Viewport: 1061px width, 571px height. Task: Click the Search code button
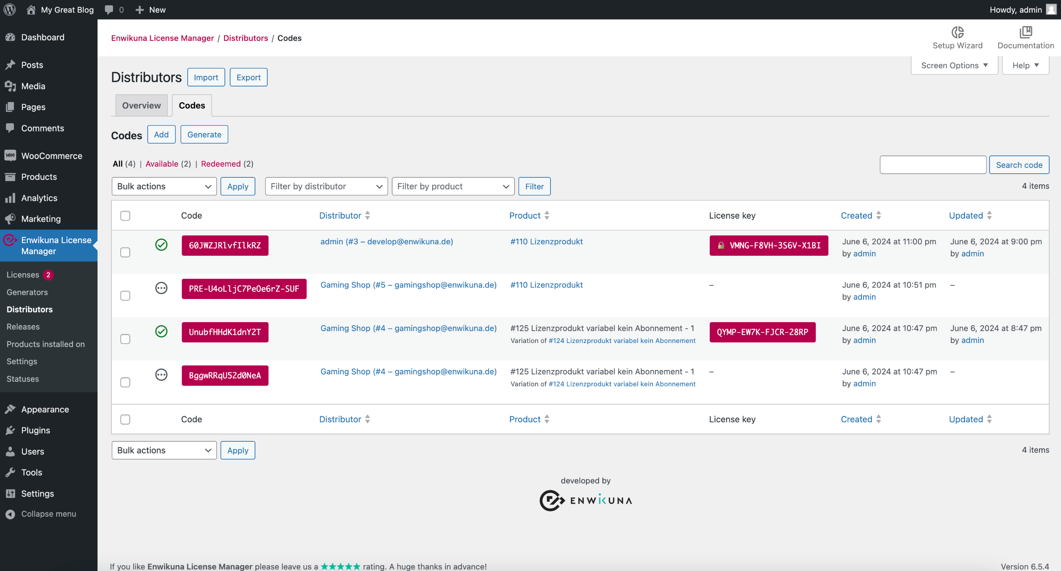tap(1019, 165)
